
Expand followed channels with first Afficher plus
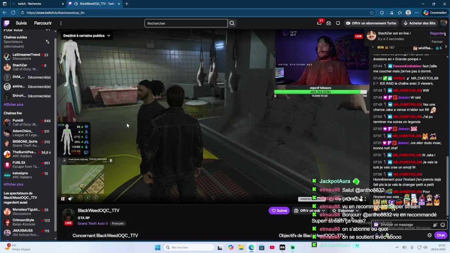13,104
